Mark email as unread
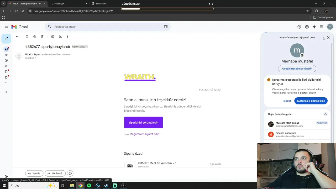 pos(53,36)
